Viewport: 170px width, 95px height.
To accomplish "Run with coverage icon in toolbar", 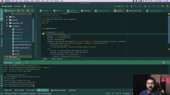I will [x=135, y=6].
